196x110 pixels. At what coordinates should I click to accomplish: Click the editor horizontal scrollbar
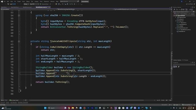click(x=87, y=100)
